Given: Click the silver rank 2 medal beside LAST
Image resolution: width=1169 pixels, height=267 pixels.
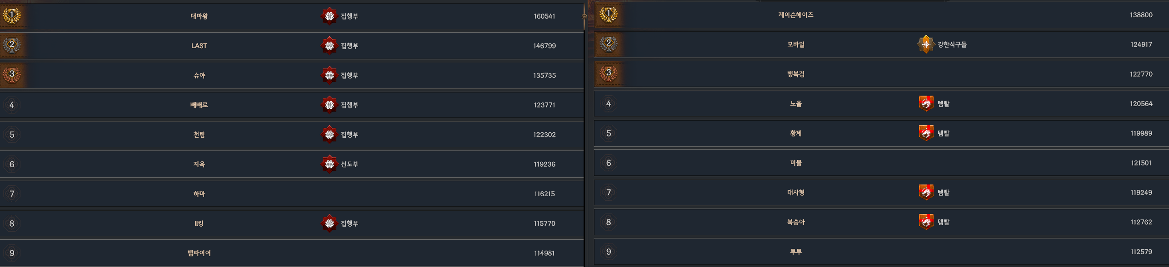Looking at the screenshot, I should click(12, 45).
